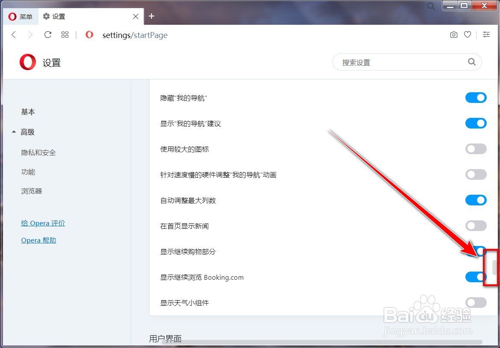Click the back navigation arrow
The height and width of the screenshot is (348, 500).
click(14, 35)
